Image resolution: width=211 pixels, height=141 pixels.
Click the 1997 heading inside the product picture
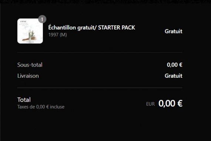(x=23, y=21)
